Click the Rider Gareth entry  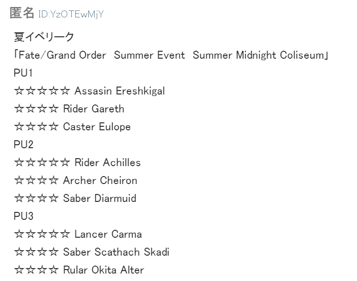[x=69, y=109]
